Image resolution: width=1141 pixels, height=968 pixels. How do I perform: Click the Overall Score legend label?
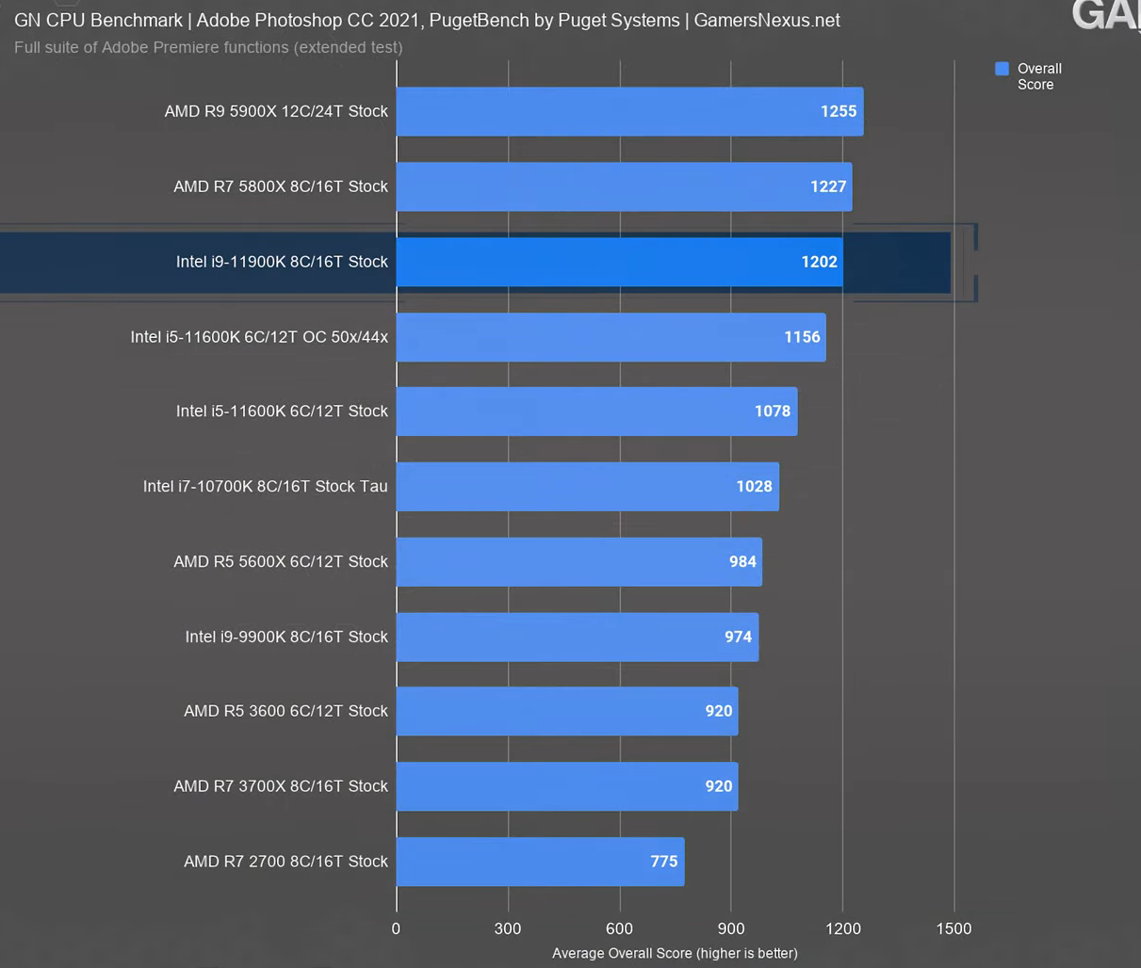1038,76
